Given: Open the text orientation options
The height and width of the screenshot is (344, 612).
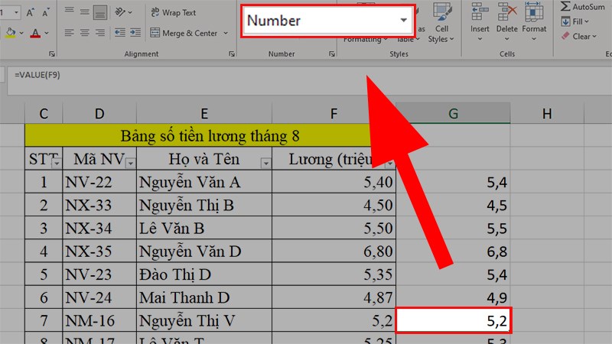Looking at the screenshot, I should point(123,12).
